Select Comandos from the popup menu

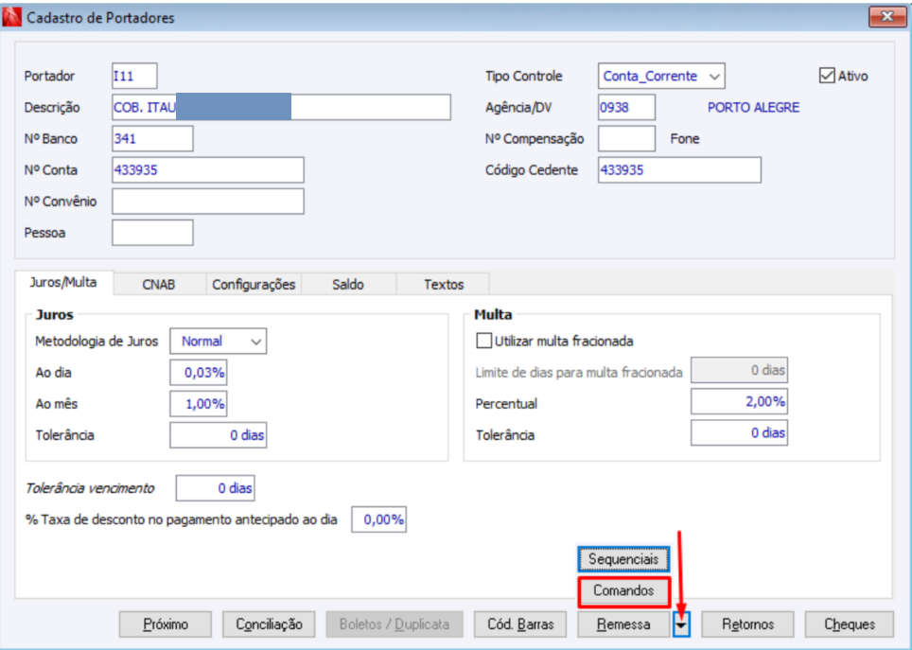[623, 591]
